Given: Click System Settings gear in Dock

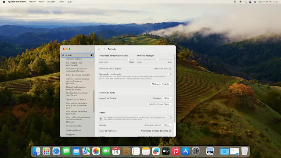Looking at the screenshot, I should 195,151.
